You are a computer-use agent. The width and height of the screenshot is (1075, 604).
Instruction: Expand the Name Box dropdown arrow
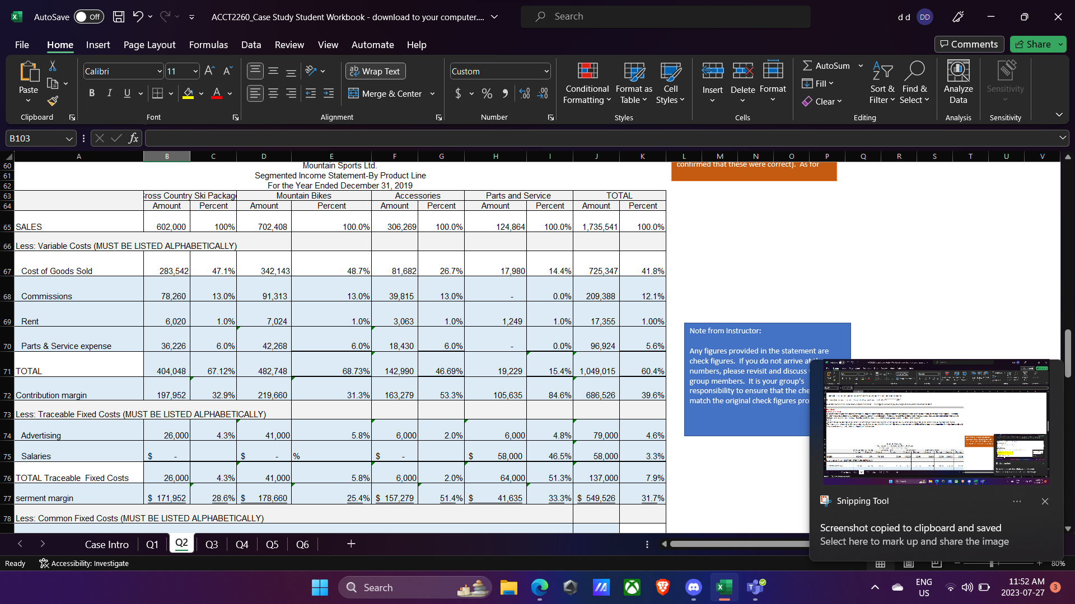tap(69, 139)
